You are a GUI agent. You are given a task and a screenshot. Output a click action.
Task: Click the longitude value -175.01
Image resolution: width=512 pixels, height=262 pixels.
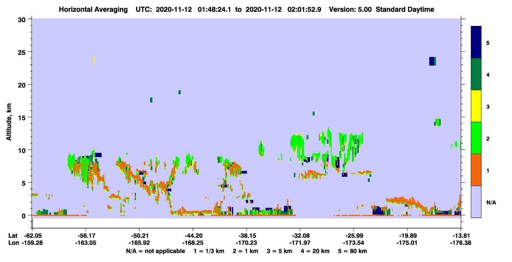(x=407, y=243)
